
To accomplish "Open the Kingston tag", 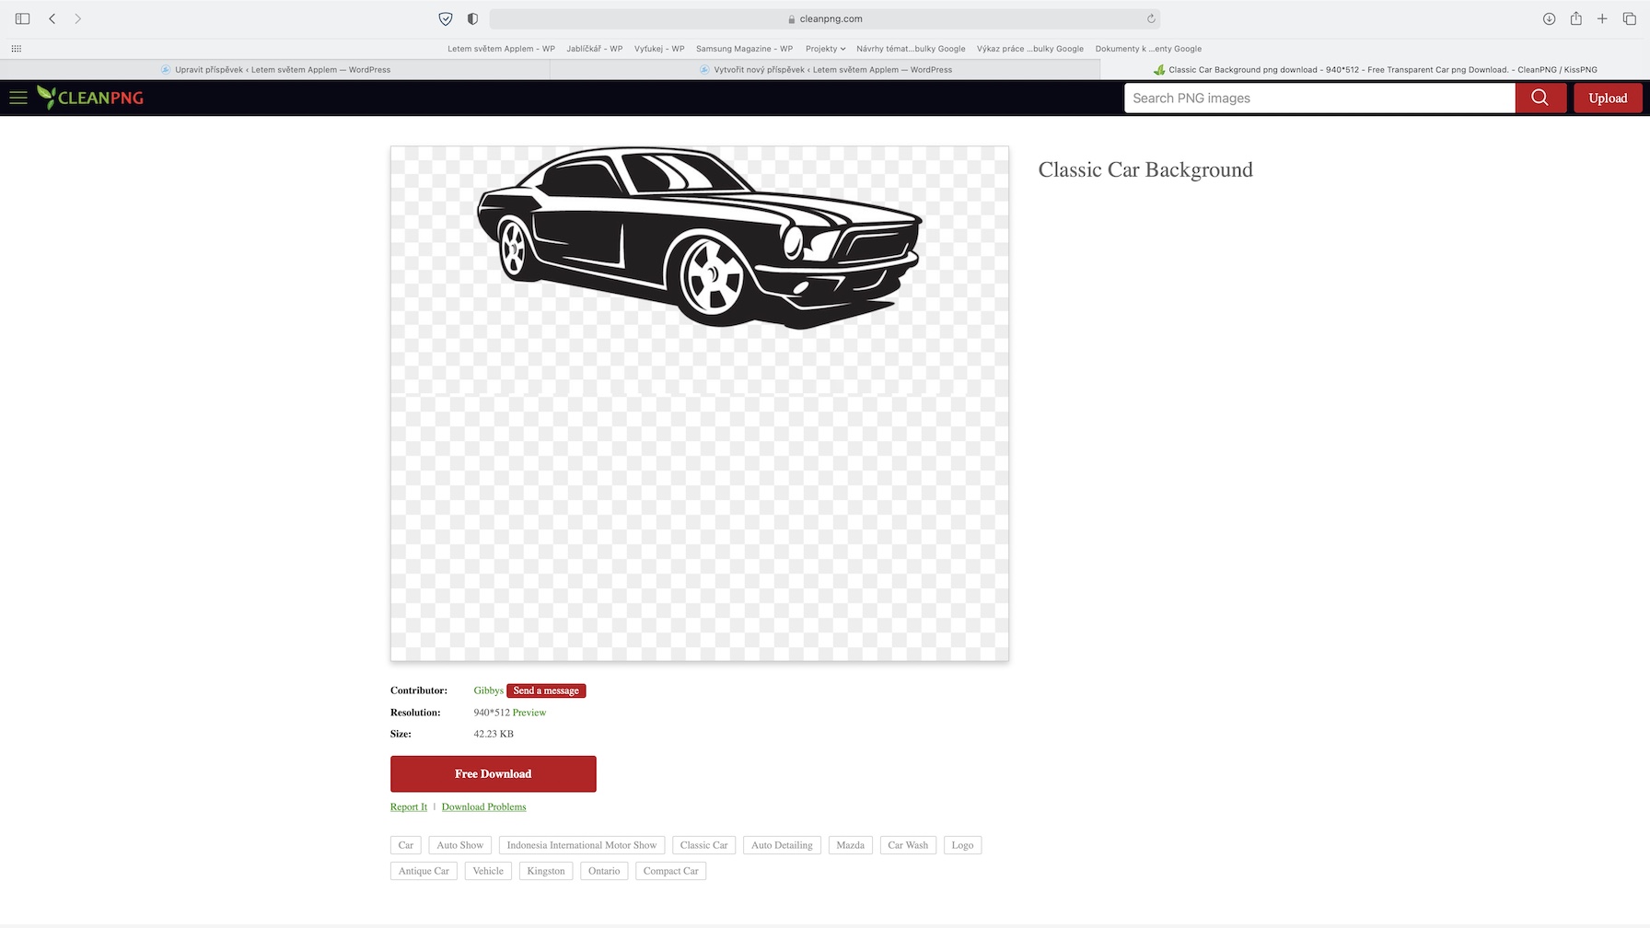I will tap(546, 871).
